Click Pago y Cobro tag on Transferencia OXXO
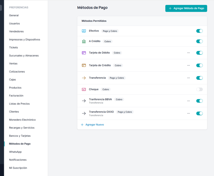 (x=125, y=112)
